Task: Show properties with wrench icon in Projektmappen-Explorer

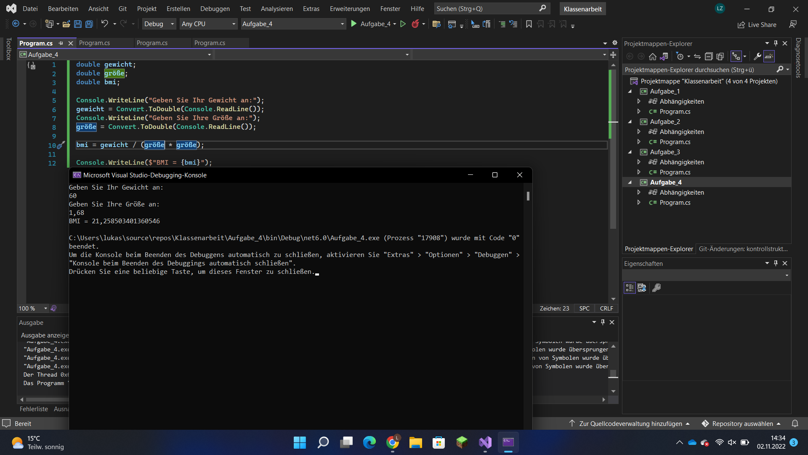Action: coord(757,56)
